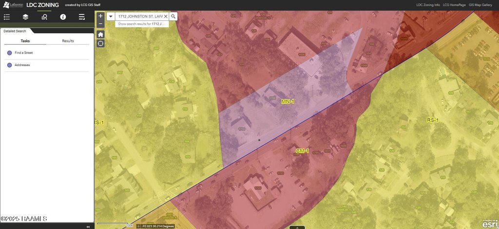499x229 pixels.
Task: Open the Info panel icon
Action: (63, 17)
